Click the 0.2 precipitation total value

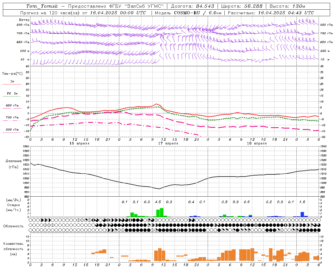[x=269, y=202]
